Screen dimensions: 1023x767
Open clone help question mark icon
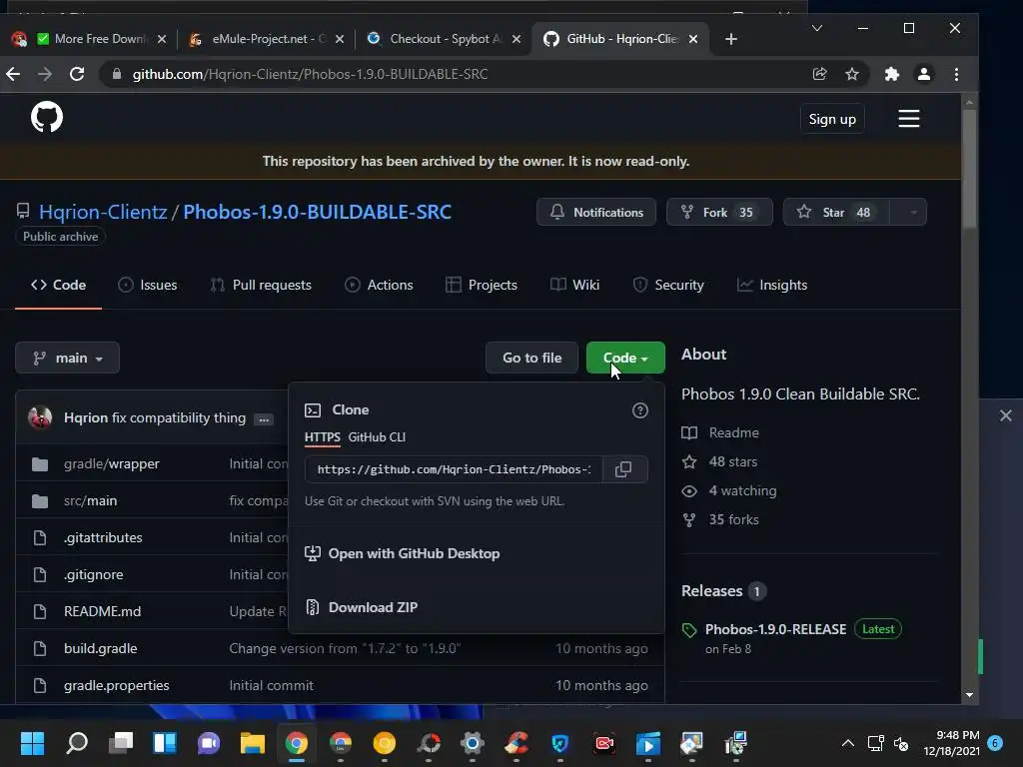pyautogui.click(x=640, y=410)
